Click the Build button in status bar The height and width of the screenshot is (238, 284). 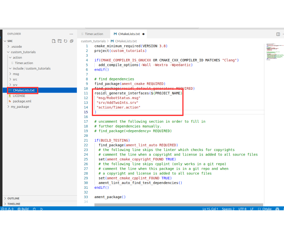click(x=23, y=209)
